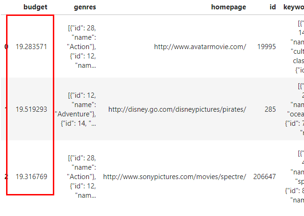Select budget value 19.519293

pos(31,109)
